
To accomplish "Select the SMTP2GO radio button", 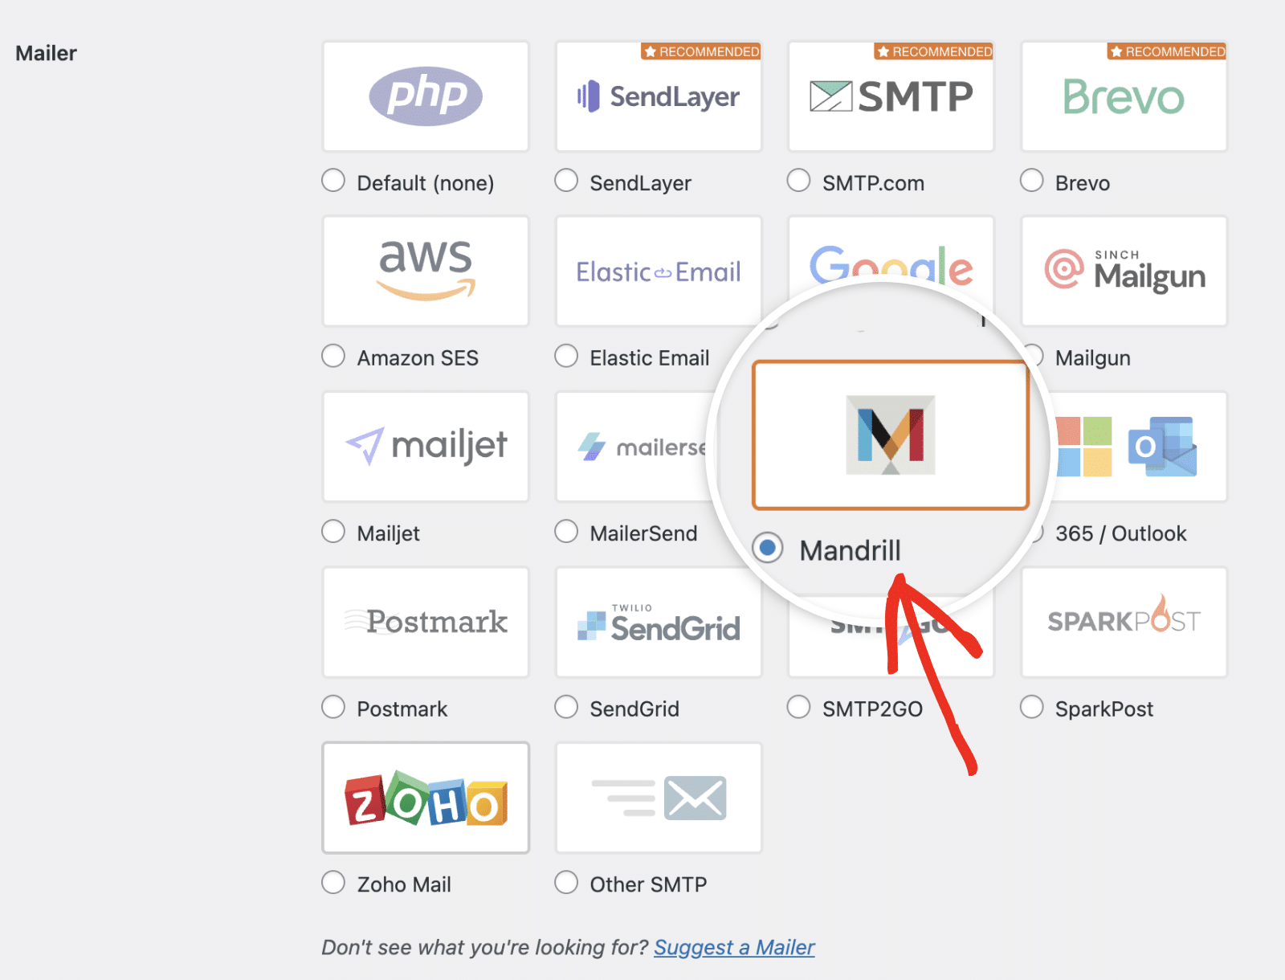I will [x=798, y=706].
